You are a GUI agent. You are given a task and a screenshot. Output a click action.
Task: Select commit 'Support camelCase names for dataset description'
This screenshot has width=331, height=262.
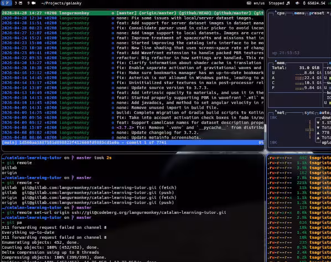[133, 123]
